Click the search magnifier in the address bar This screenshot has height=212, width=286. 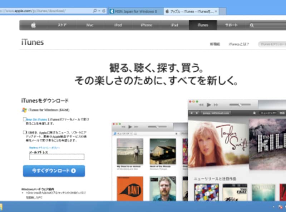tap(95, 11)
